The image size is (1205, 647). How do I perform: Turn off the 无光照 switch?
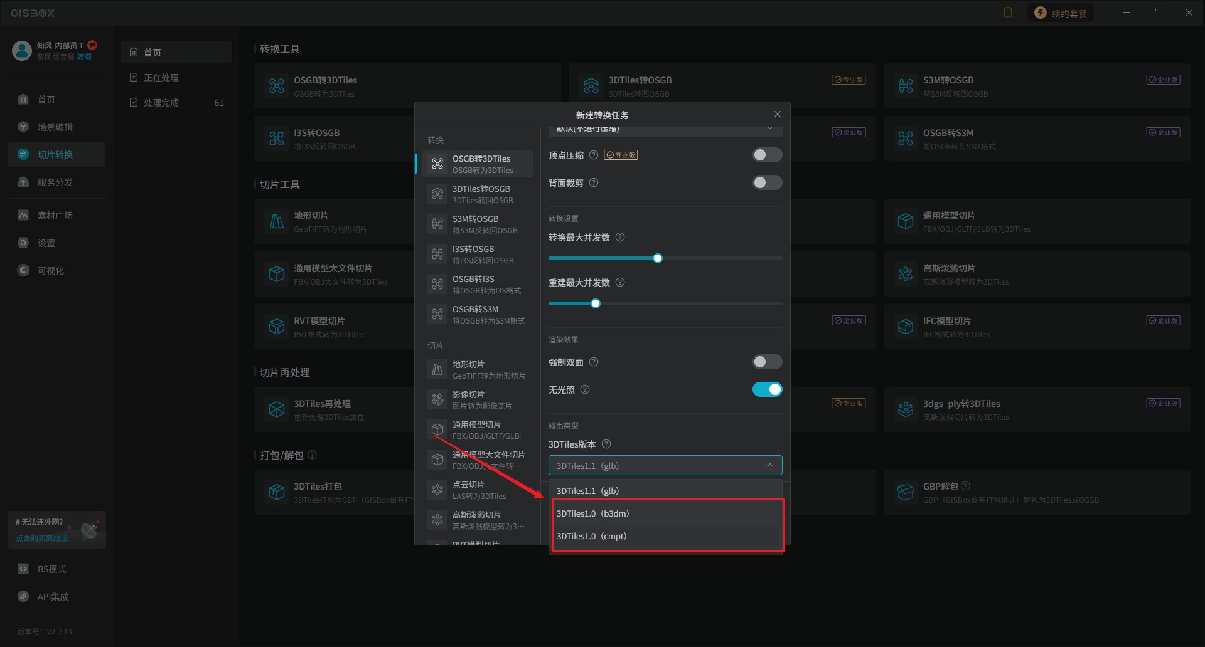point(767,389)
